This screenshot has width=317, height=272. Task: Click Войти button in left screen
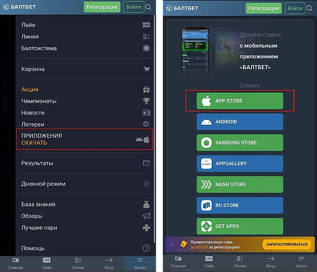(x=134, y=7)
